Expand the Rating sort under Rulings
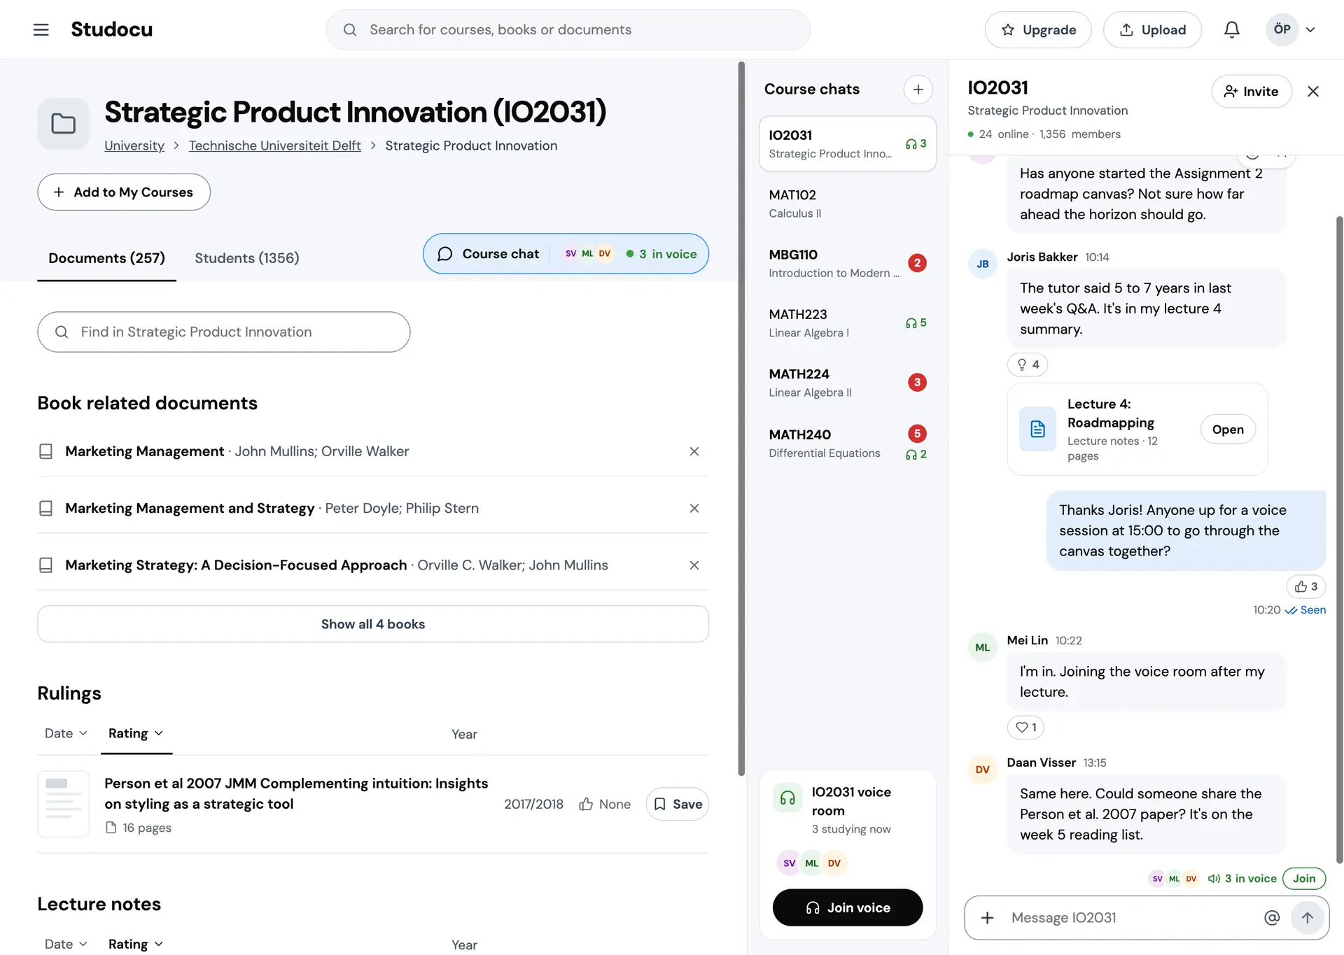Image resolution: width=1344 pixels, height=955 pixels. tap(136, 733)
